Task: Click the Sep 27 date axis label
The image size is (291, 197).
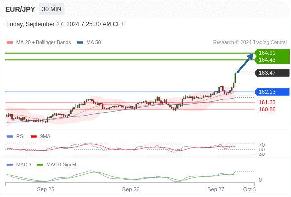Action: pyautogui.click(x=216, y=189)
